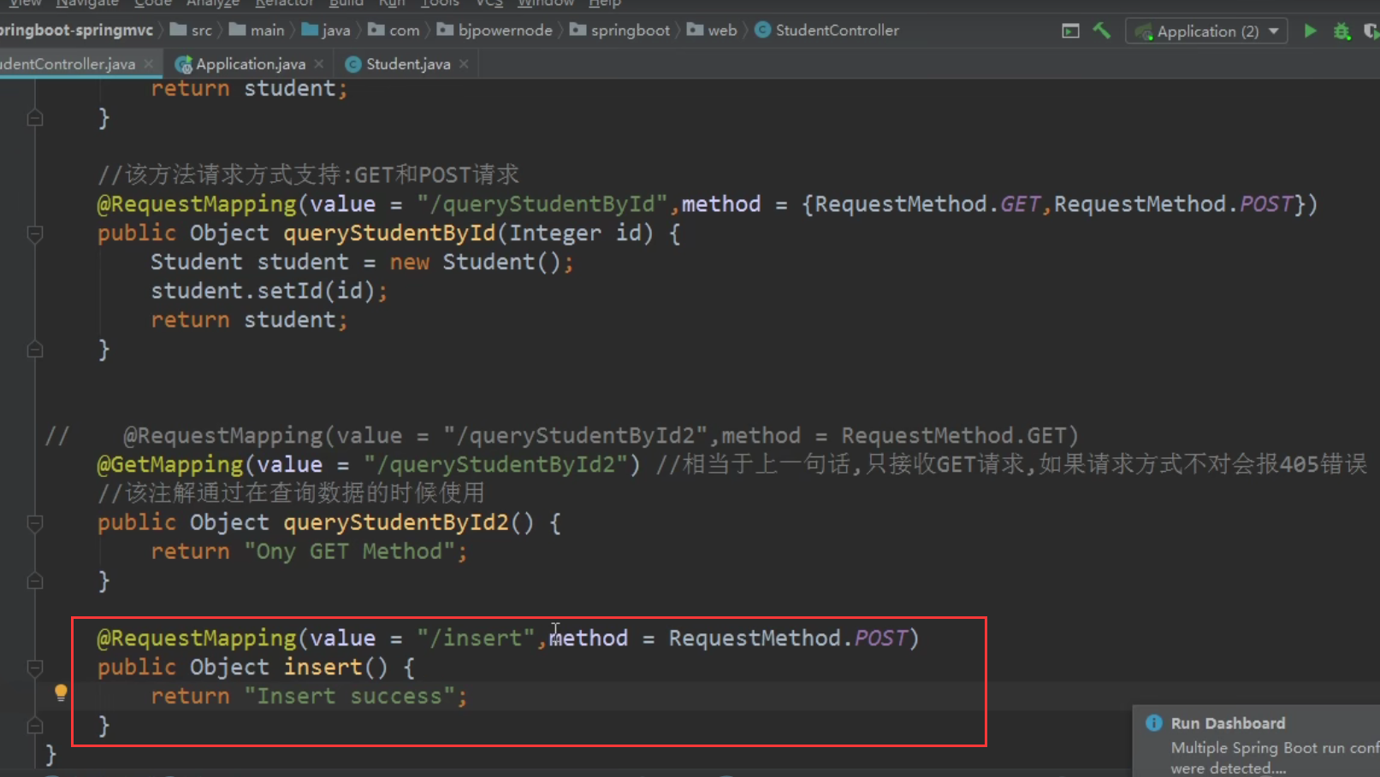
Task: Click the Run Dashboard info icon
Action: click(1153, 723)
